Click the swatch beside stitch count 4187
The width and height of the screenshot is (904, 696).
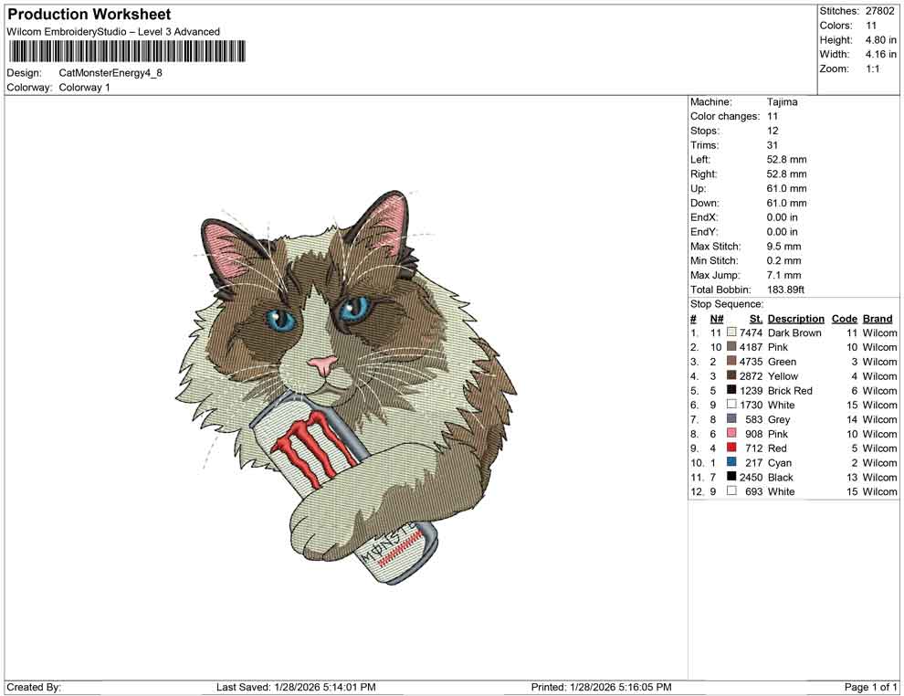[731, 346]
